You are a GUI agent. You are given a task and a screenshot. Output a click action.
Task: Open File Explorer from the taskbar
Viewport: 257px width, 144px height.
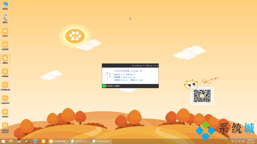click(11, 141)
